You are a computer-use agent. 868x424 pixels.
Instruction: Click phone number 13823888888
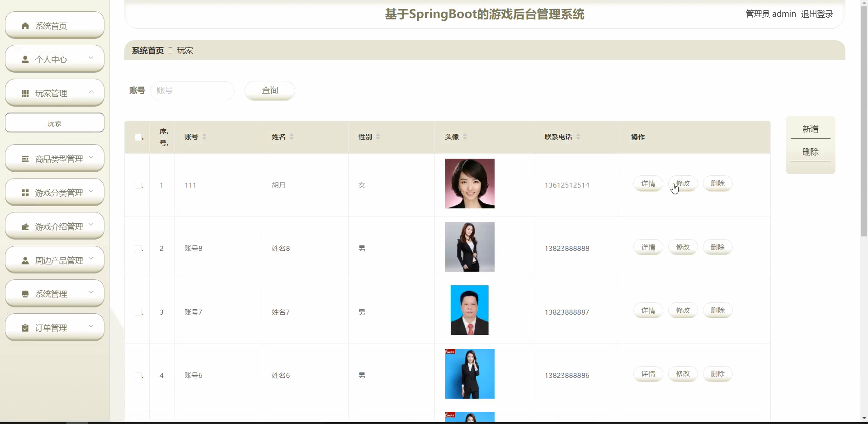coord(567,249)
